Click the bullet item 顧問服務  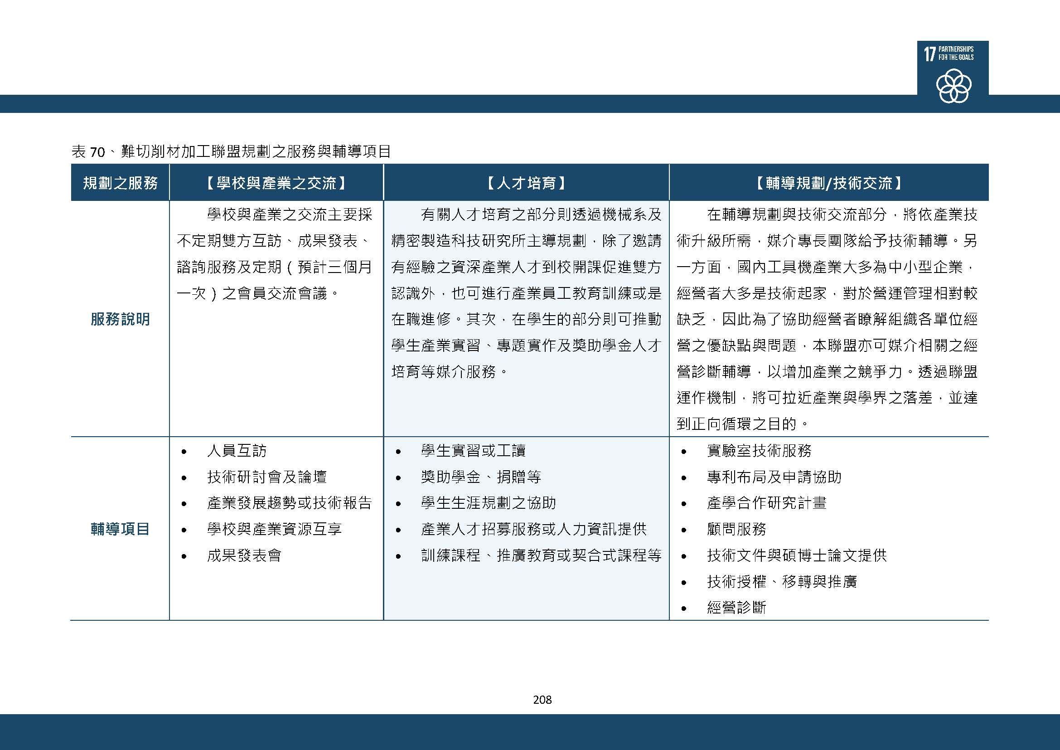pyautogui.click(x=736, y=529)
